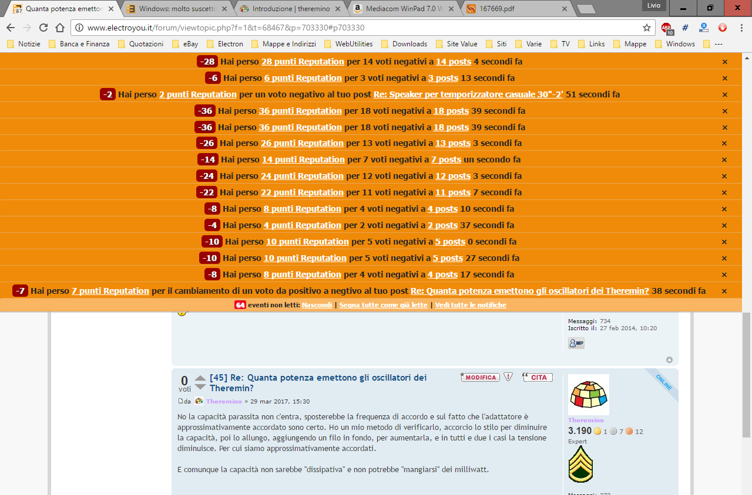Open the Banca e Finanza bookmarks folder

[x=79, y=44]
